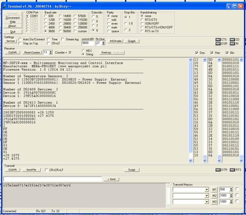
Task: Toggle the Time checkbox
Action: click(49, 39)
